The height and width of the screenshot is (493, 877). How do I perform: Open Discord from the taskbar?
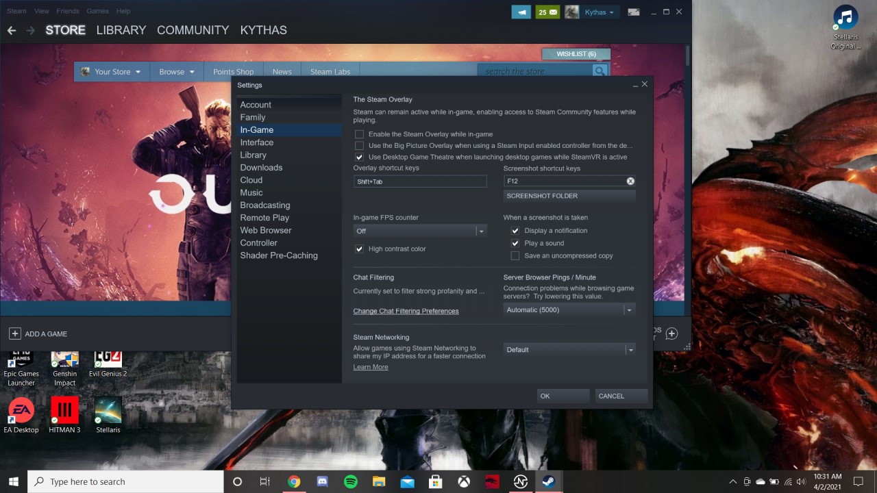point(322,481)
